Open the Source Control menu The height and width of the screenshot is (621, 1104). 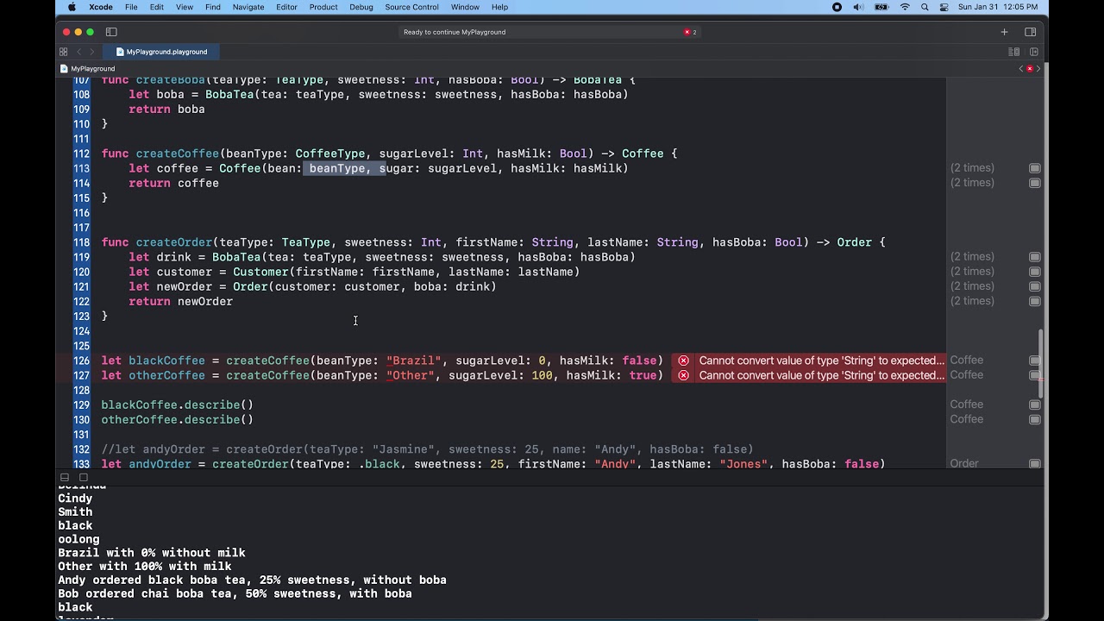point(411,7)
